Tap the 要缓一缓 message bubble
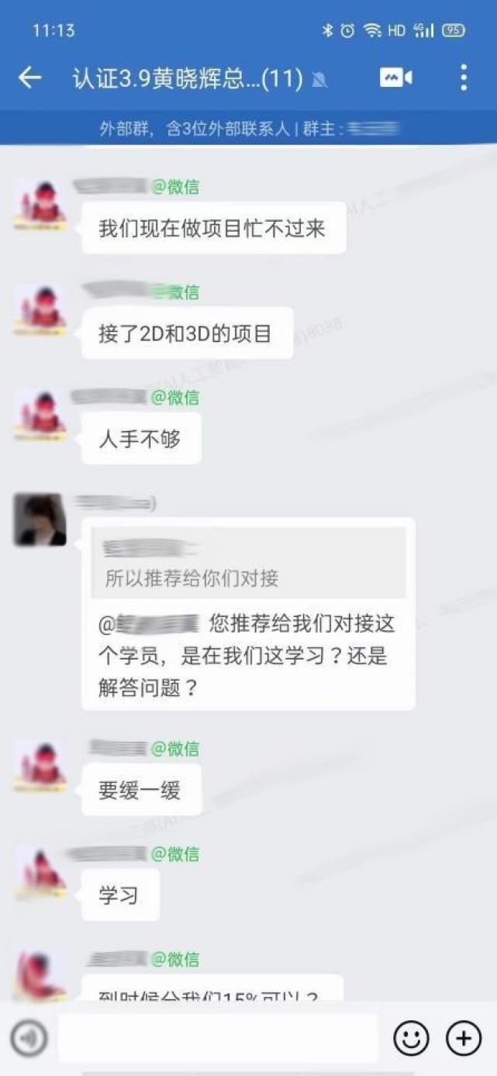497x1076 pixels. click(x=141, y=790)
